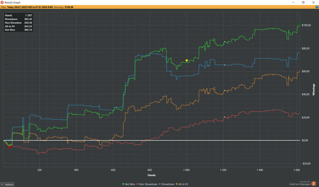Viewport: 319px width, 187px height.
Task: Click the filter text 'Today (06.01.2020 0:00 to 07.01.2020 0:00)'
Action: [30, 7]
